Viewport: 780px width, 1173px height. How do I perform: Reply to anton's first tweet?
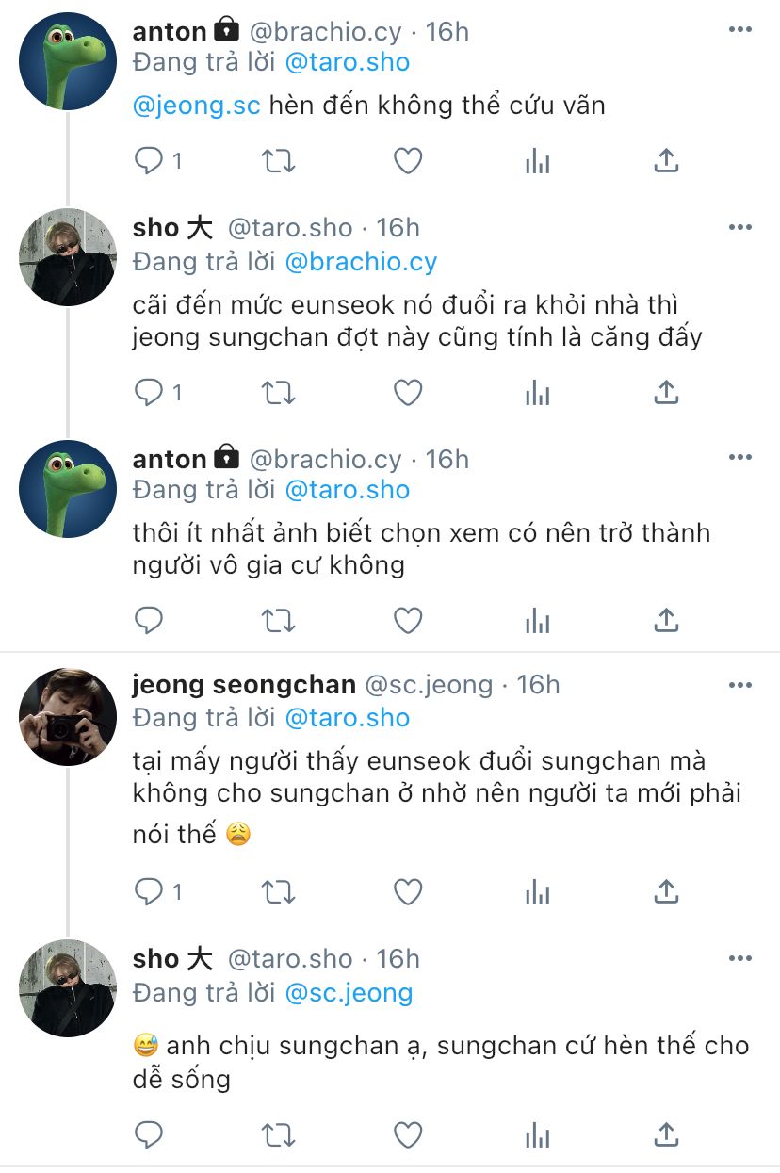tap(150, 161)
